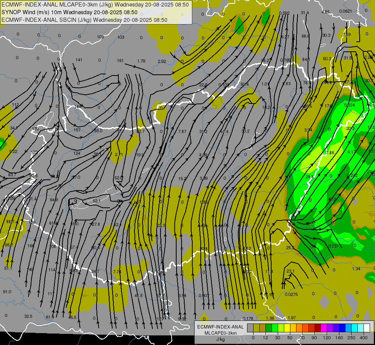Click the map value 27.8
Viewport: 375px width, 345px height.
coord(96,224)
